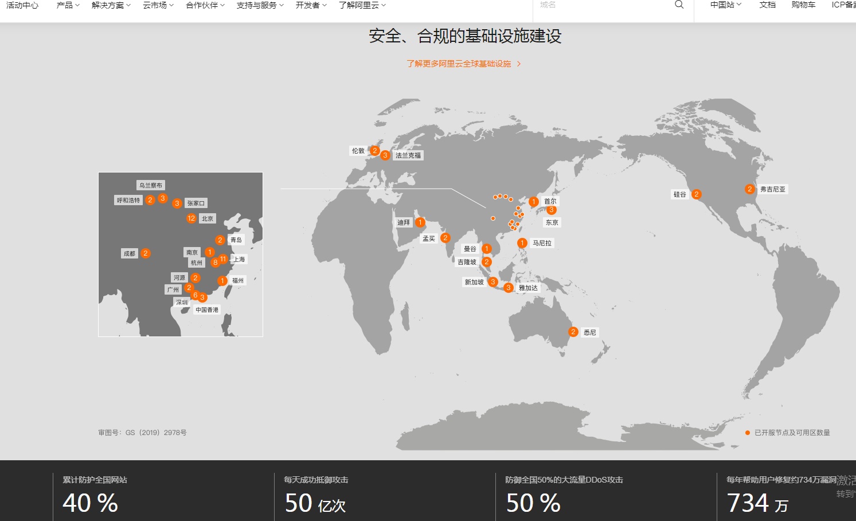856x521 pixels.
Task: Select the Manila node marker
Action: coord(522,243)
